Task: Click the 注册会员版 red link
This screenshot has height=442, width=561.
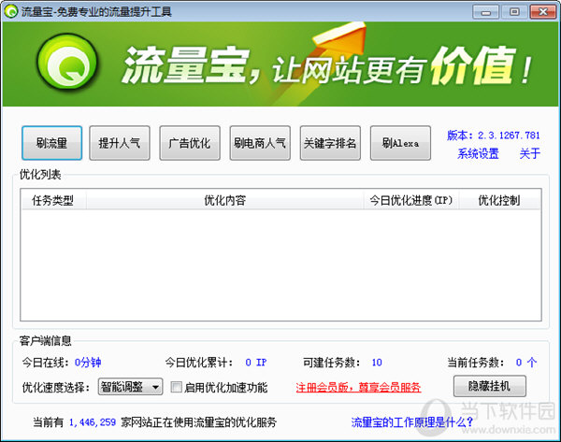Action: click(x=358, y=387)
